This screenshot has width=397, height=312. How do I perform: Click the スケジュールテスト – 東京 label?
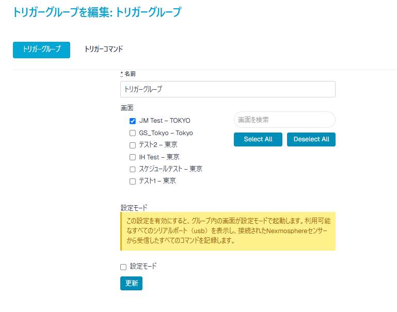point(171,169)
